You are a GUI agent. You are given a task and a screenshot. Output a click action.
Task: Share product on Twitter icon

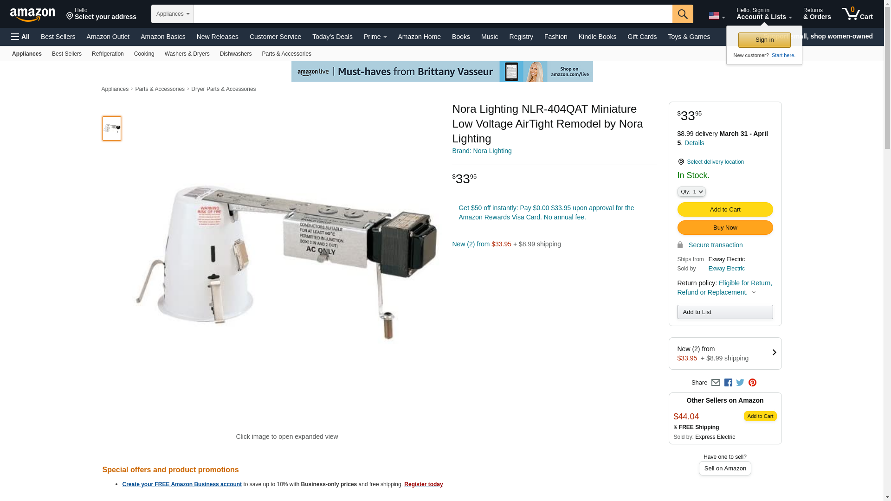coord(740,383)
